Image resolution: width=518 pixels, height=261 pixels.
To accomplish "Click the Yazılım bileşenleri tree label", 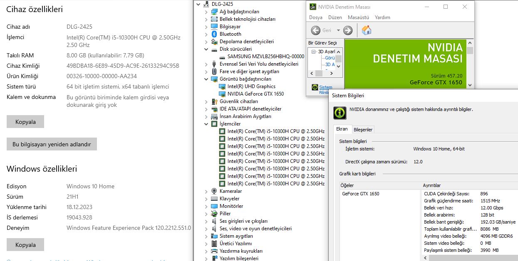I will pos(239,258).
